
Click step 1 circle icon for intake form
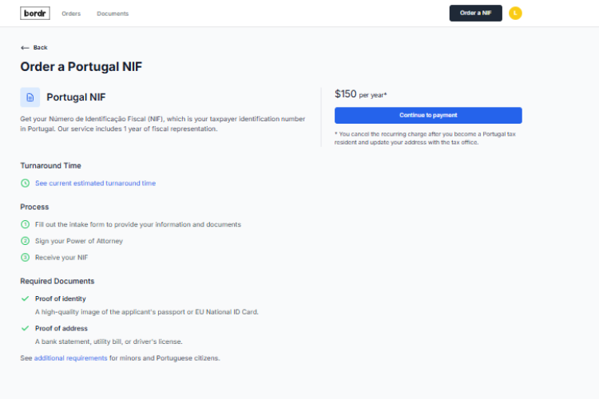coord(26,224)
